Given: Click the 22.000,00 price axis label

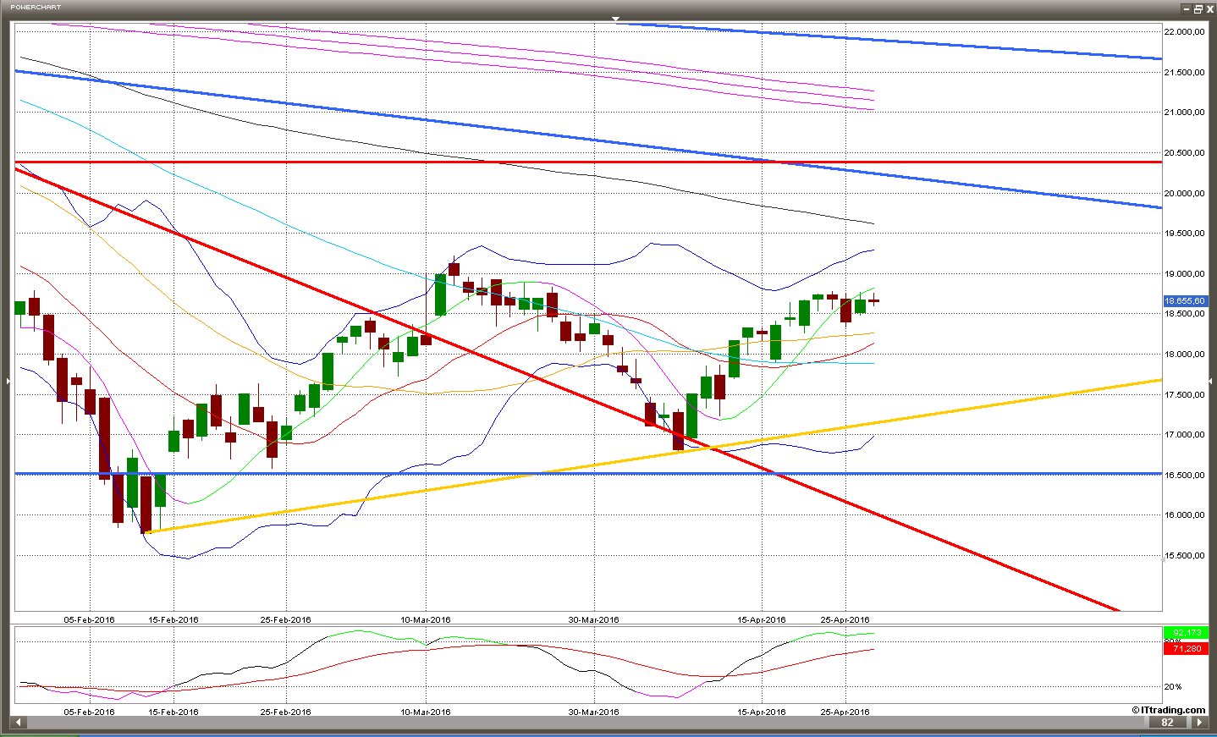Looking at the screenshot, I should coord(1185,31).
